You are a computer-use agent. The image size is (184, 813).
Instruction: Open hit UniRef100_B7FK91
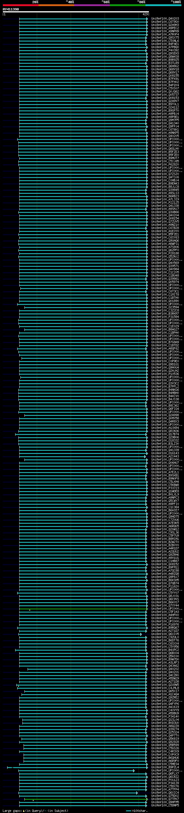click(x=165, y=79)
